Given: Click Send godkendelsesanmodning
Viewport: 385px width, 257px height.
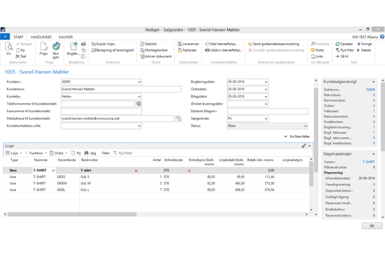Looking at the screenshot, I should tap(274, 44).
